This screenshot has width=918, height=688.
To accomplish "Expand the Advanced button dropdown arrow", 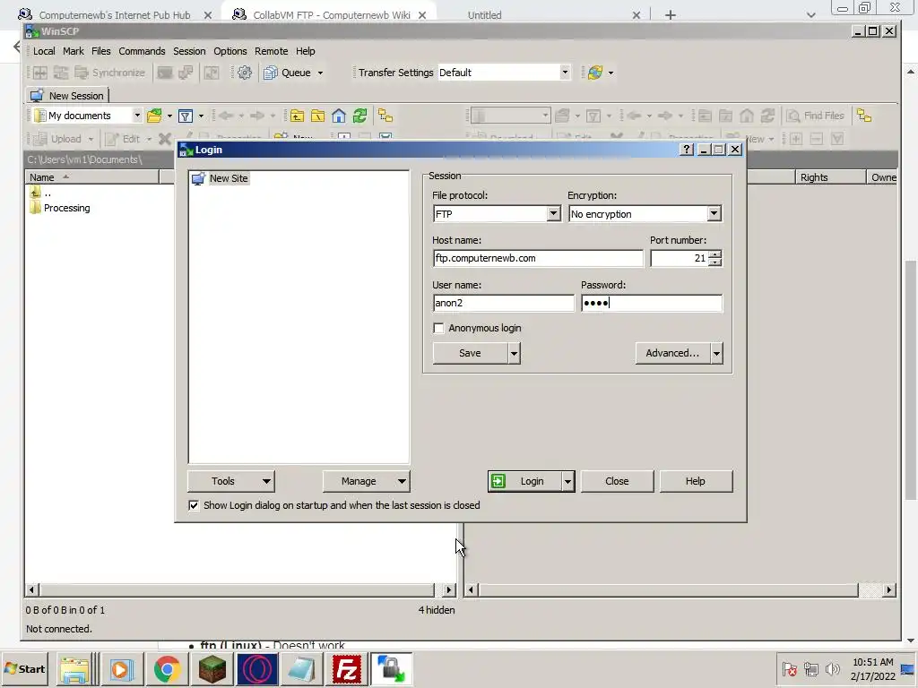I will (x=716, y=353).
